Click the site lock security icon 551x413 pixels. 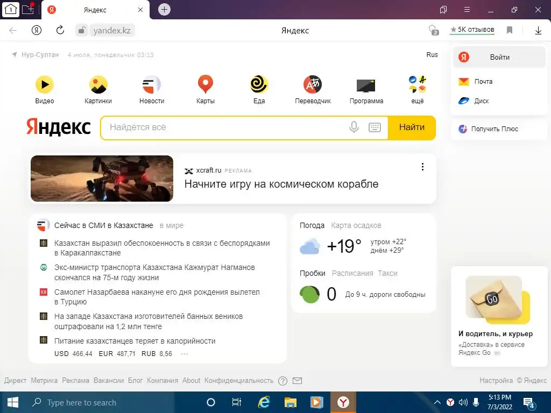[x=82, y=30]
